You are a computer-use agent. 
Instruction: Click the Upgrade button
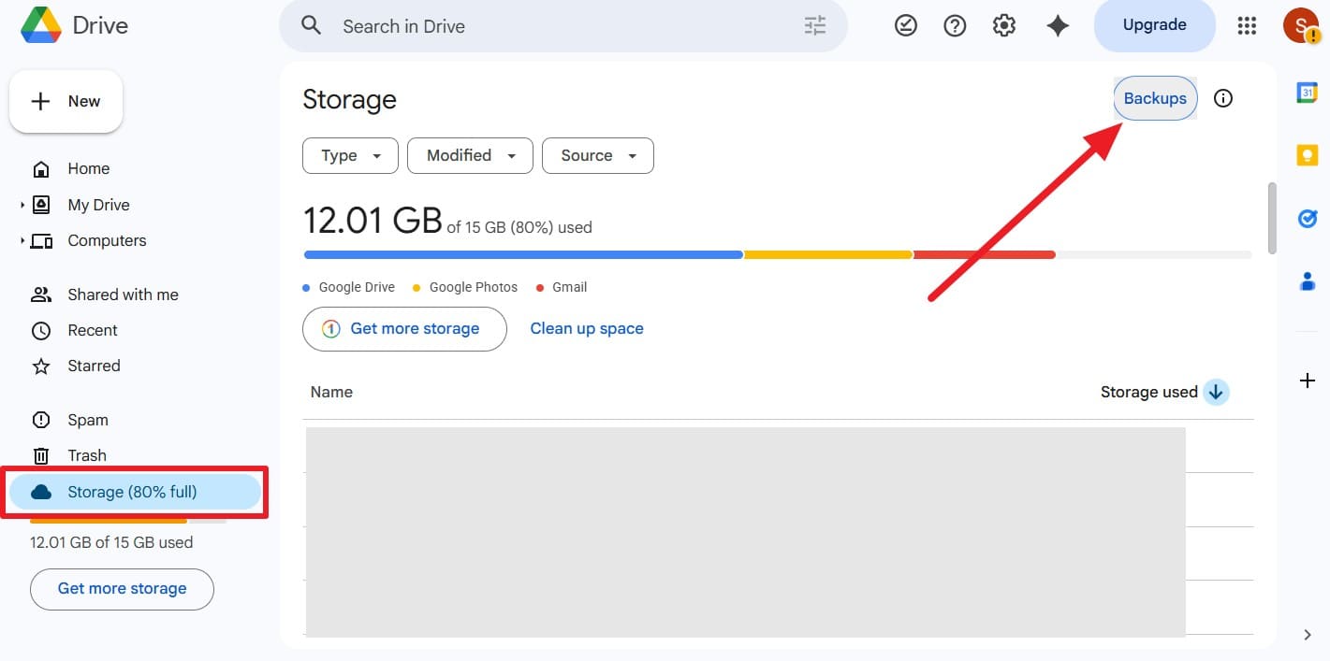[1154, 25]
